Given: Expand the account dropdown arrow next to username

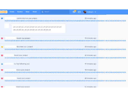Looking at the screenshot, I should 95,12.
